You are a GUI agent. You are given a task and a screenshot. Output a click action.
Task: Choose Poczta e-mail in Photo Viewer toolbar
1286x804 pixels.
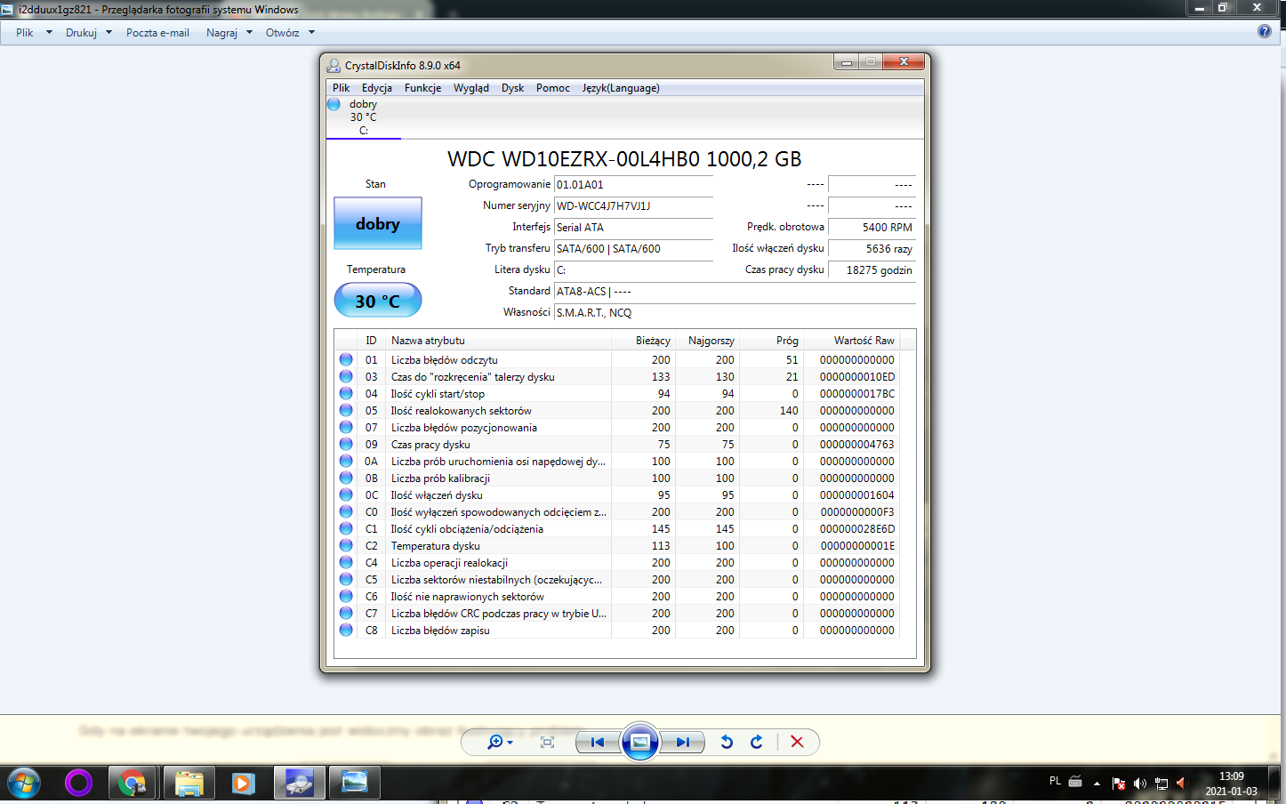pos(157,33)
